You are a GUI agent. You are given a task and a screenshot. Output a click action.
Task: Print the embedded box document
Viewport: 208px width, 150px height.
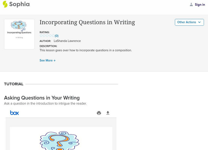[99, 113]
